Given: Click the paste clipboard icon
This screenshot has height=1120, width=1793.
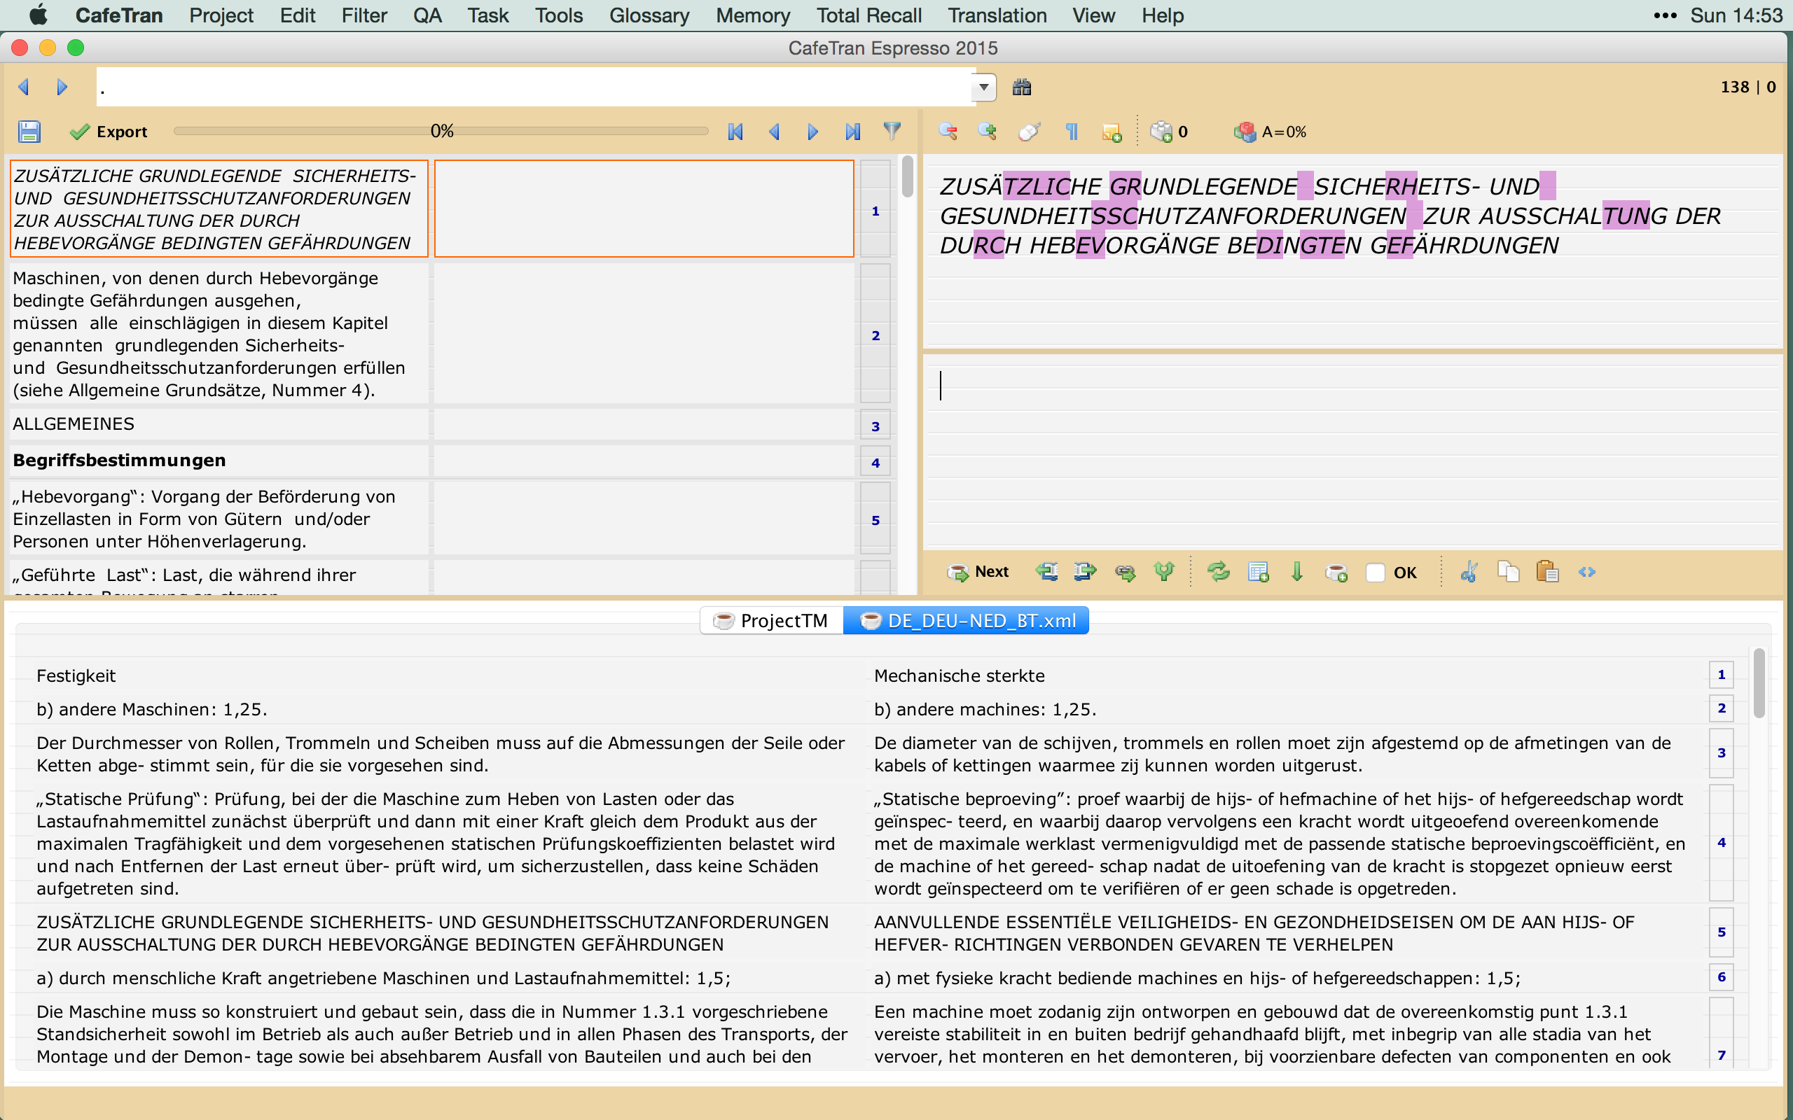Looking at the screenshot, I should click(1547, 572).
